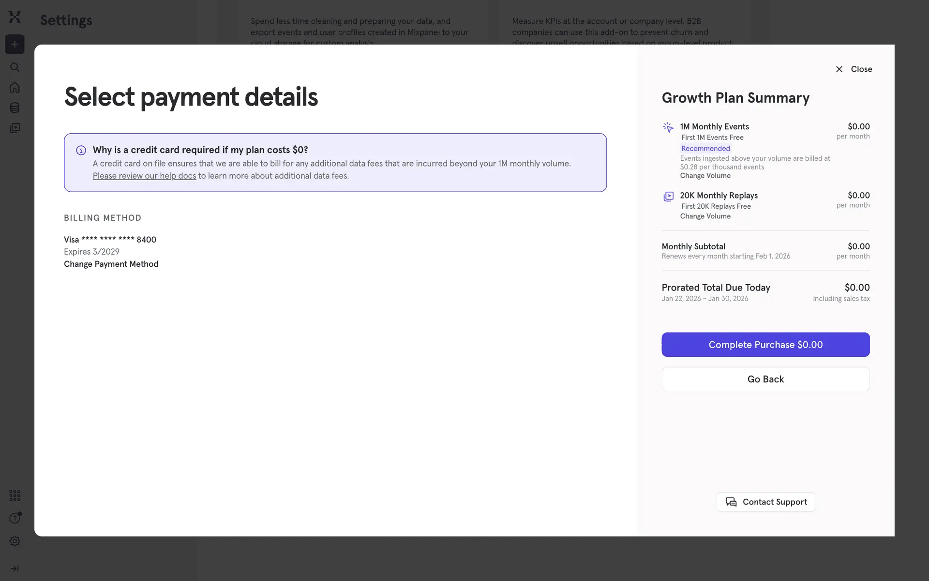Click the info icon in credit card notice
The image size is (929, 581).
81,150
